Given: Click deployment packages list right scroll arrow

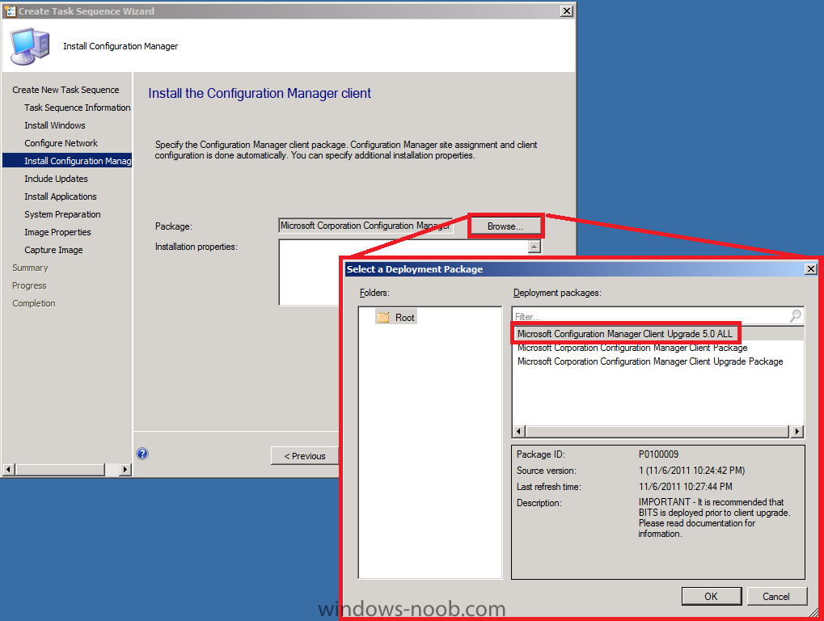Looking at the screenshot, I should 797,431.
